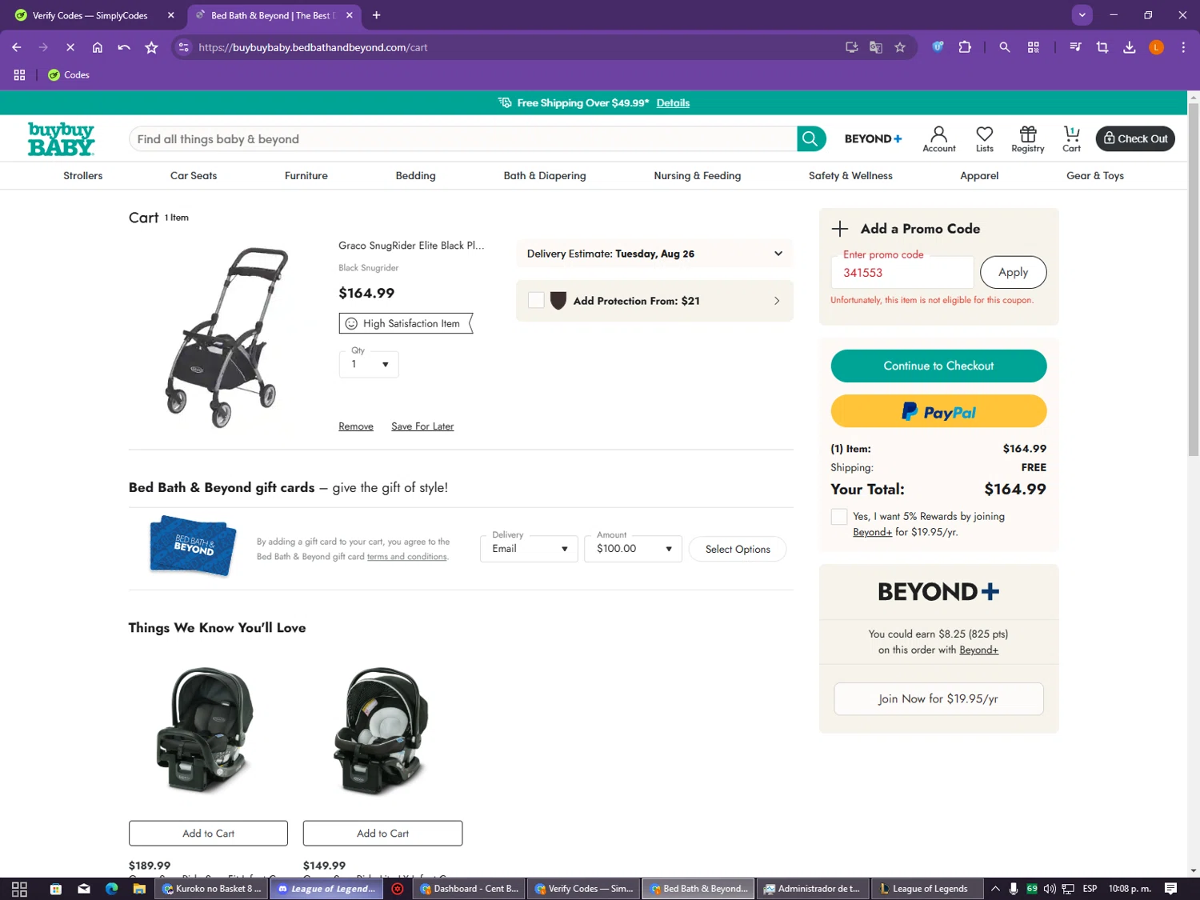The width and height of the screenshot is (1200, 900).
Task: Click Select Options for gift card
Action: click(738, 549)
